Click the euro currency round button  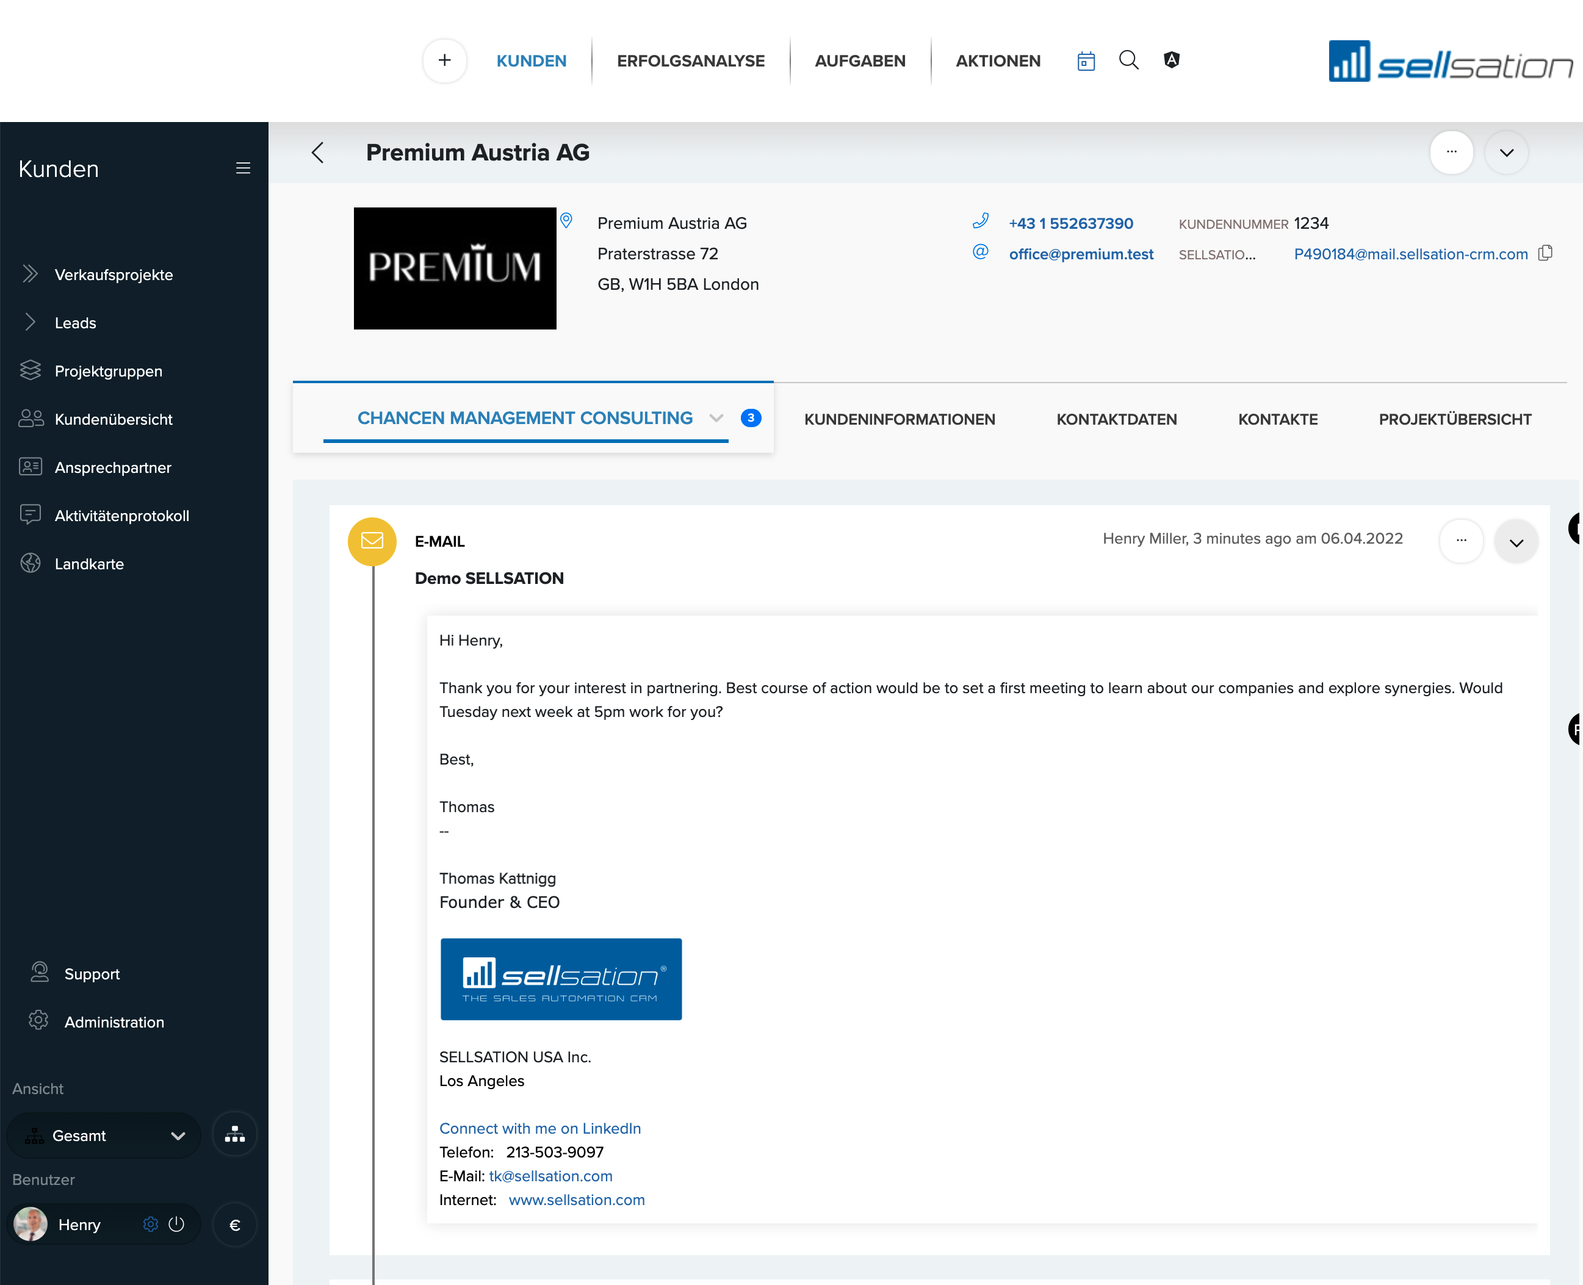coord(235,1225)
